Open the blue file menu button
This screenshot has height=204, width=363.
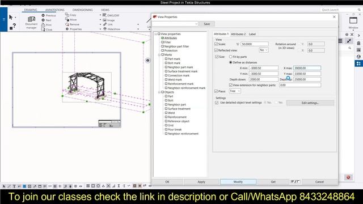tap(4, 19)
